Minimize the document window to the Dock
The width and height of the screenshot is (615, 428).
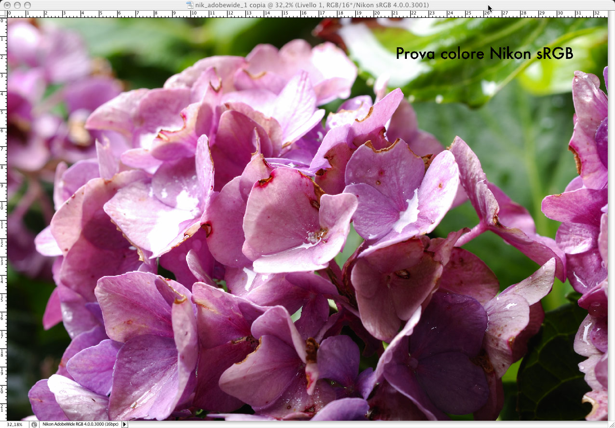click(x=17, y=5)
